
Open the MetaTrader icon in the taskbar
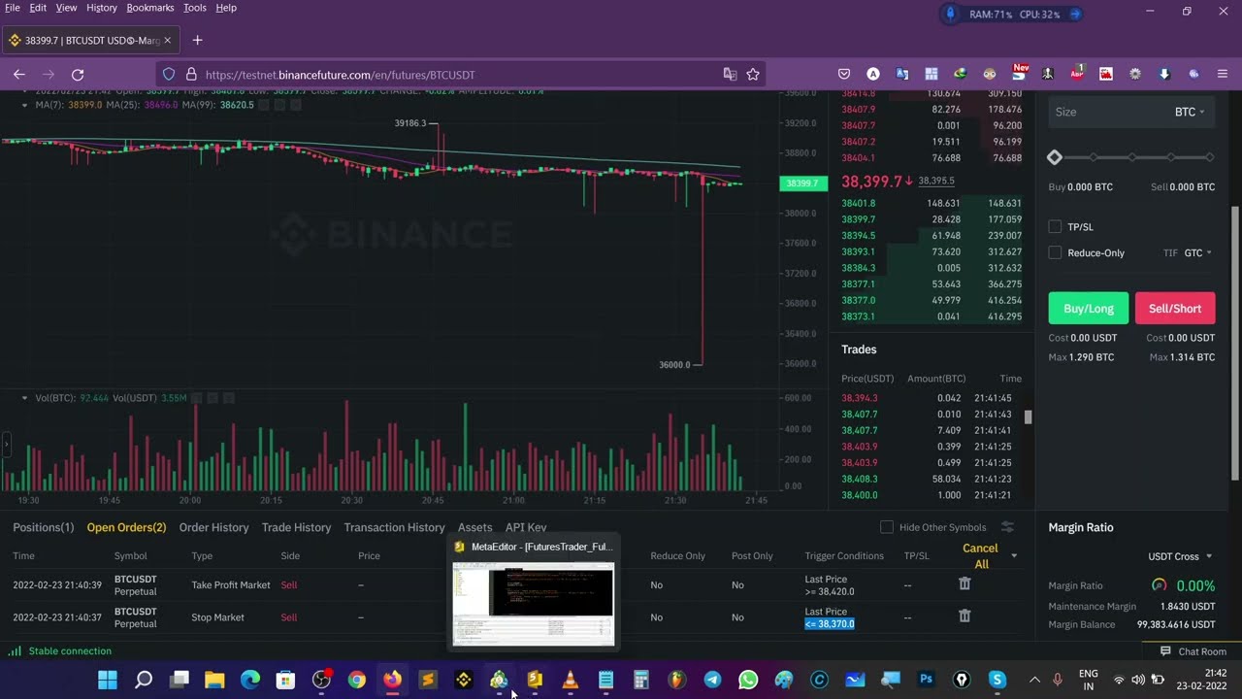[x=499, y=680]
